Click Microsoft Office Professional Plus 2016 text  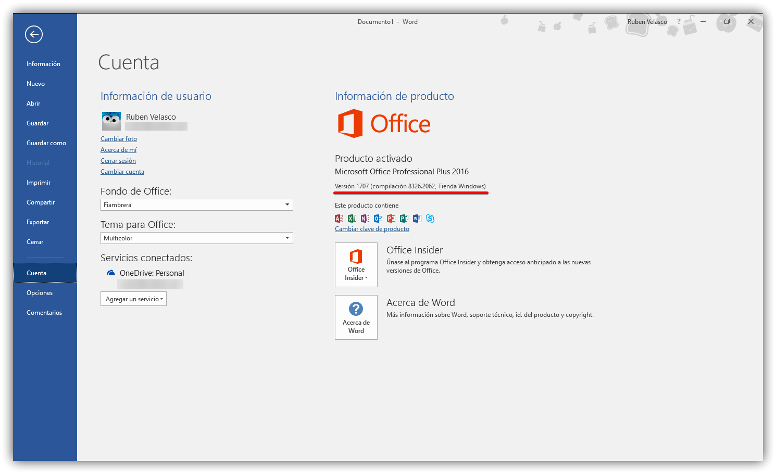coord(402,172)
